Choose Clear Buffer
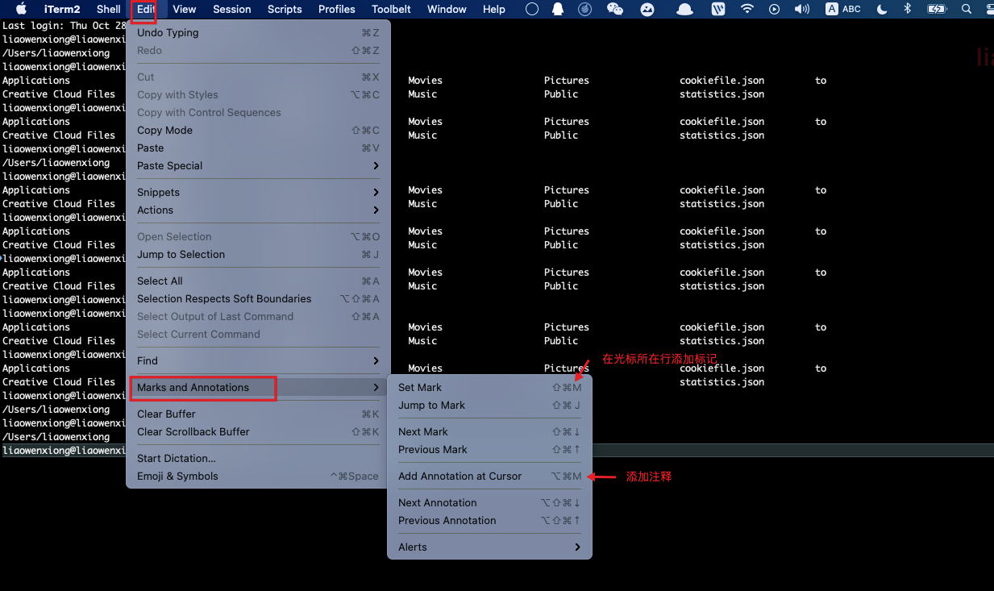This screenshot has width=994, height=591. pyautogui.click(x=258, y=414)
